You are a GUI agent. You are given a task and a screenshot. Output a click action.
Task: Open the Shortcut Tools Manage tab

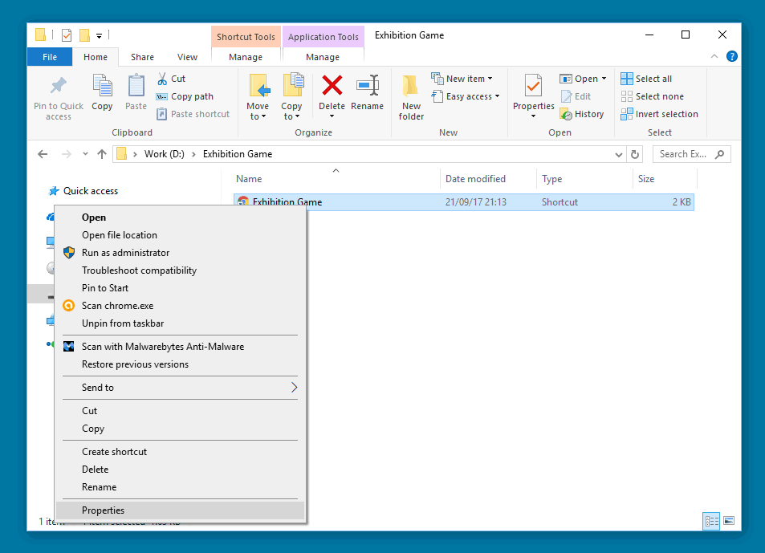[x=246, y=57]
